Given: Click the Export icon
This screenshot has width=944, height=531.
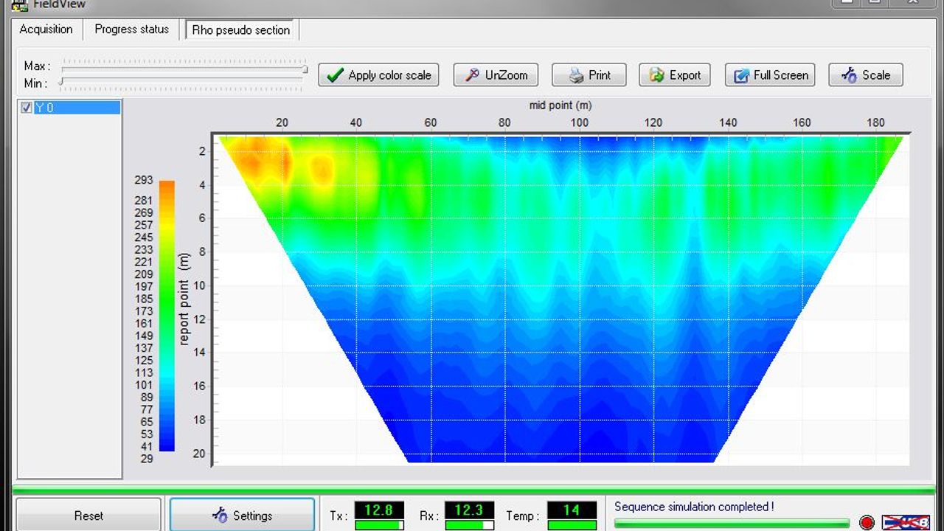Looking at the screenshot, I should click(x=656, y=75).
